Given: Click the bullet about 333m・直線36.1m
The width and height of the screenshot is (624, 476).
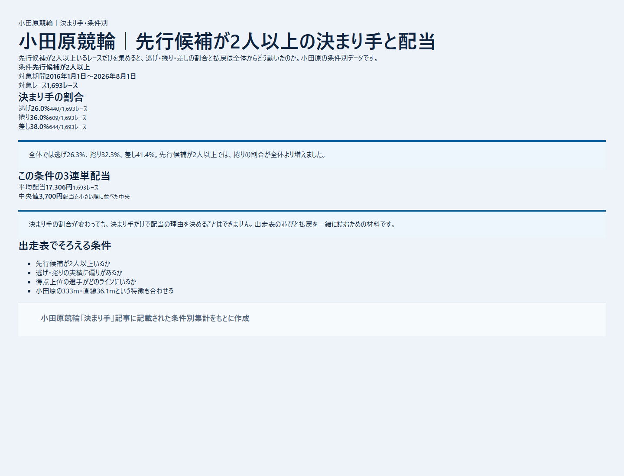Looking at the screenshot, I should [105, 291].
